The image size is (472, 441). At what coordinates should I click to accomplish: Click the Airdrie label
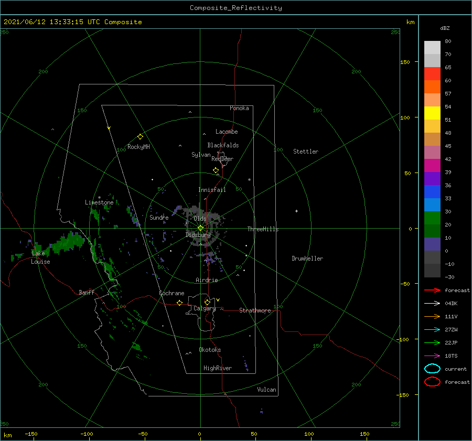[x=207, y=280]
